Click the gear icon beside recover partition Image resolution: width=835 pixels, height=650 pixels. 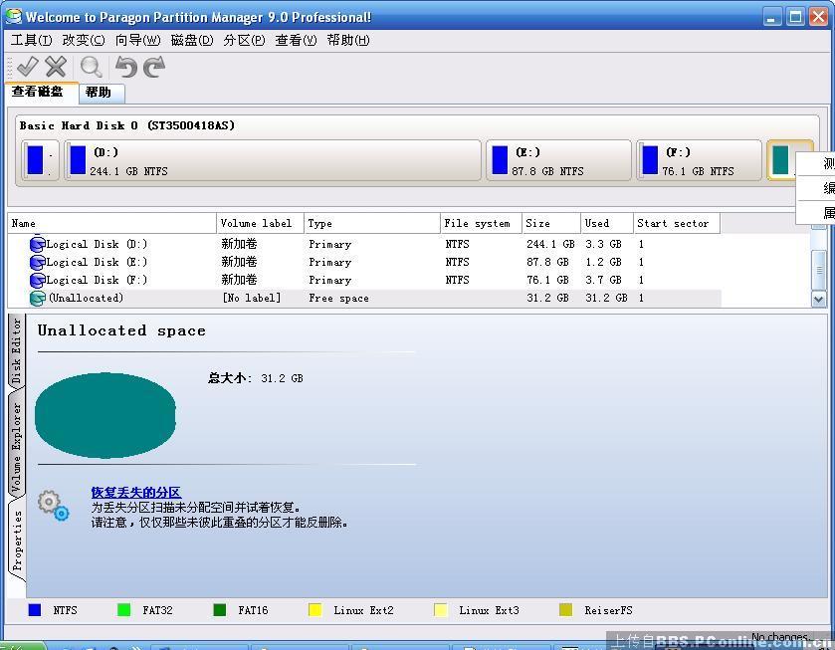tap(54, 506)
